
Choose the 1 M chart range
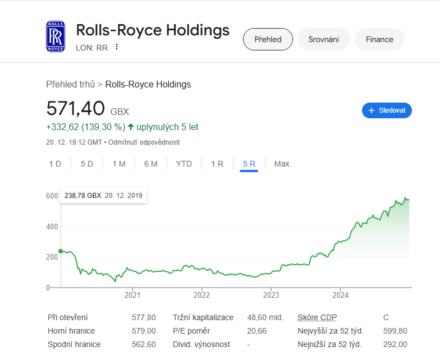tap(119, 164)
